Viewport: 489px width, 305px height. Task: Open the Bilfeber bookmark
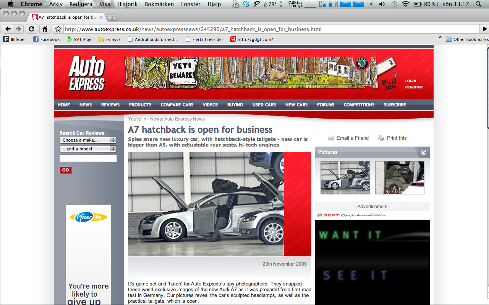click(15, 39)
